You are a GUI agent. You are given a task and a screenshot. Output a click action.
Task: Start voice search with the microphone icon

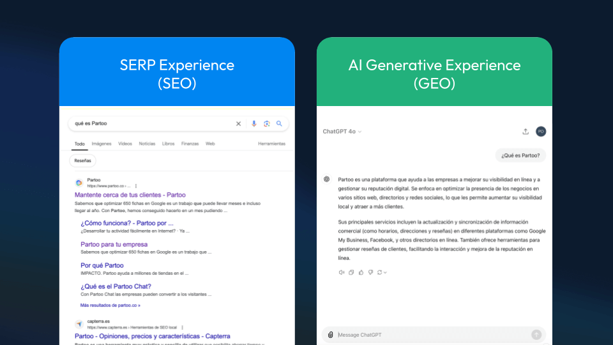coord(254,123)
